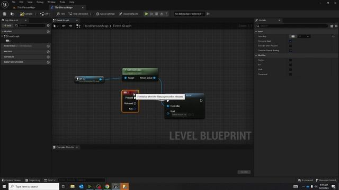Open Hide Unrelated options dots
This screenshot has width=339, height=190.
91,14
